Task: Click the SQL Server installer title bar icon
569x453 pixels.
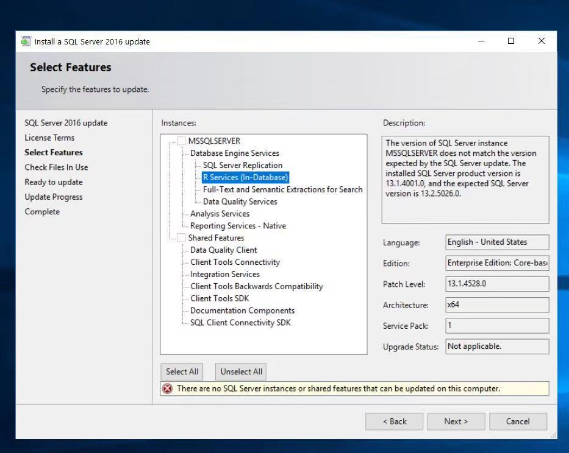Action: 26,41
